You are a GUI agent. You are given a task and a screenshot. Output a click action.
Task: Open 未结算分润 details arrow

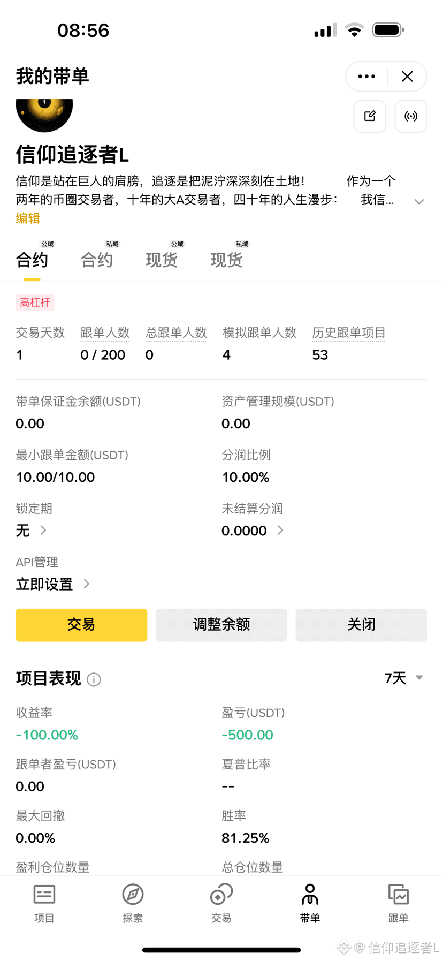(x=280, y=531)
